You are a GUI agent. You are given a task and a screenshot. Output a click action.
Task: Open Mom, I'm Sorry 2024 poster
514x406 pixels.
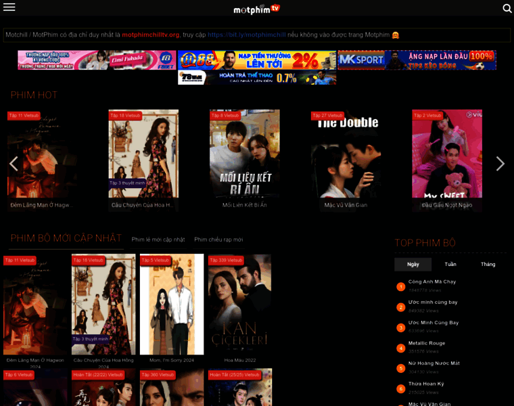[x=172, y=304]
